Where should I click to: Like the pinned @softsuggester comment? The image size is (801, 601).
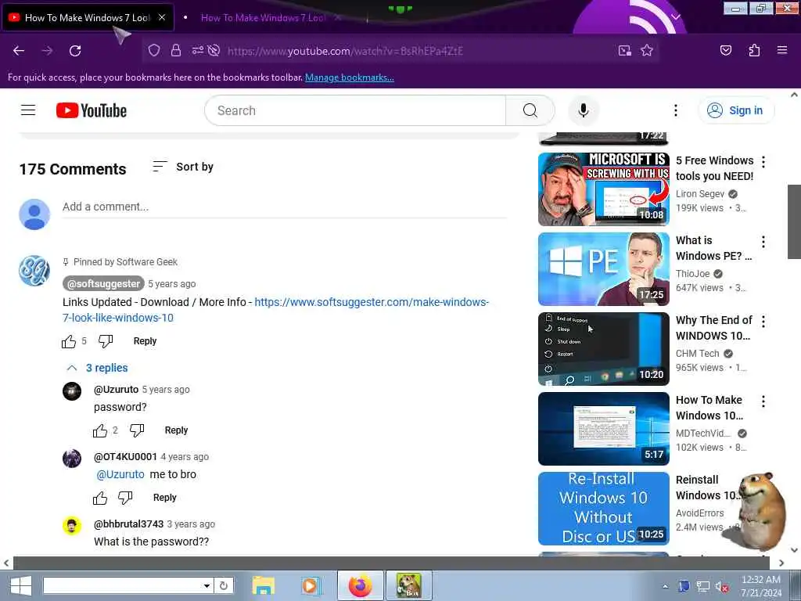pos(69,341)
